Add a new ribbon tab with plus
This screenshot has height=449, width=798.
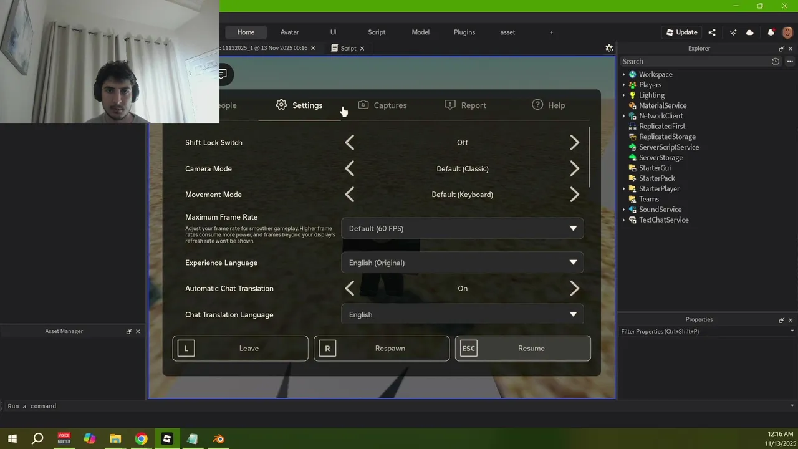pyautogui.click(x=552, y=32)
